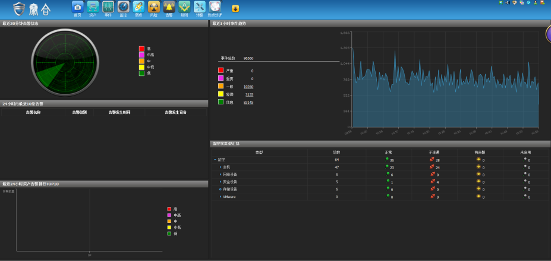Click the 规则 rules compass icon
The image size is (551, 261).
pos(184,7)
